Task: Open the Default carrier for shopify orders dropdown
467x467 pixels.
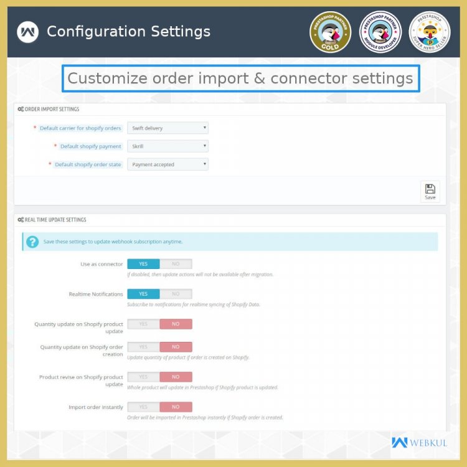Action: tap(167, 128)
